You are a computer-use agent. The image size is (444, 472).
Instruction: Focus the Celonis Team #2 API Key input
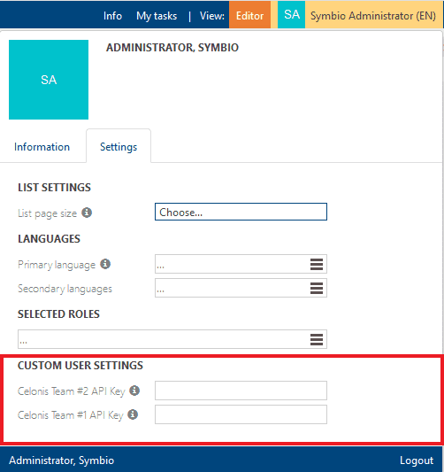tap(241, 391)
